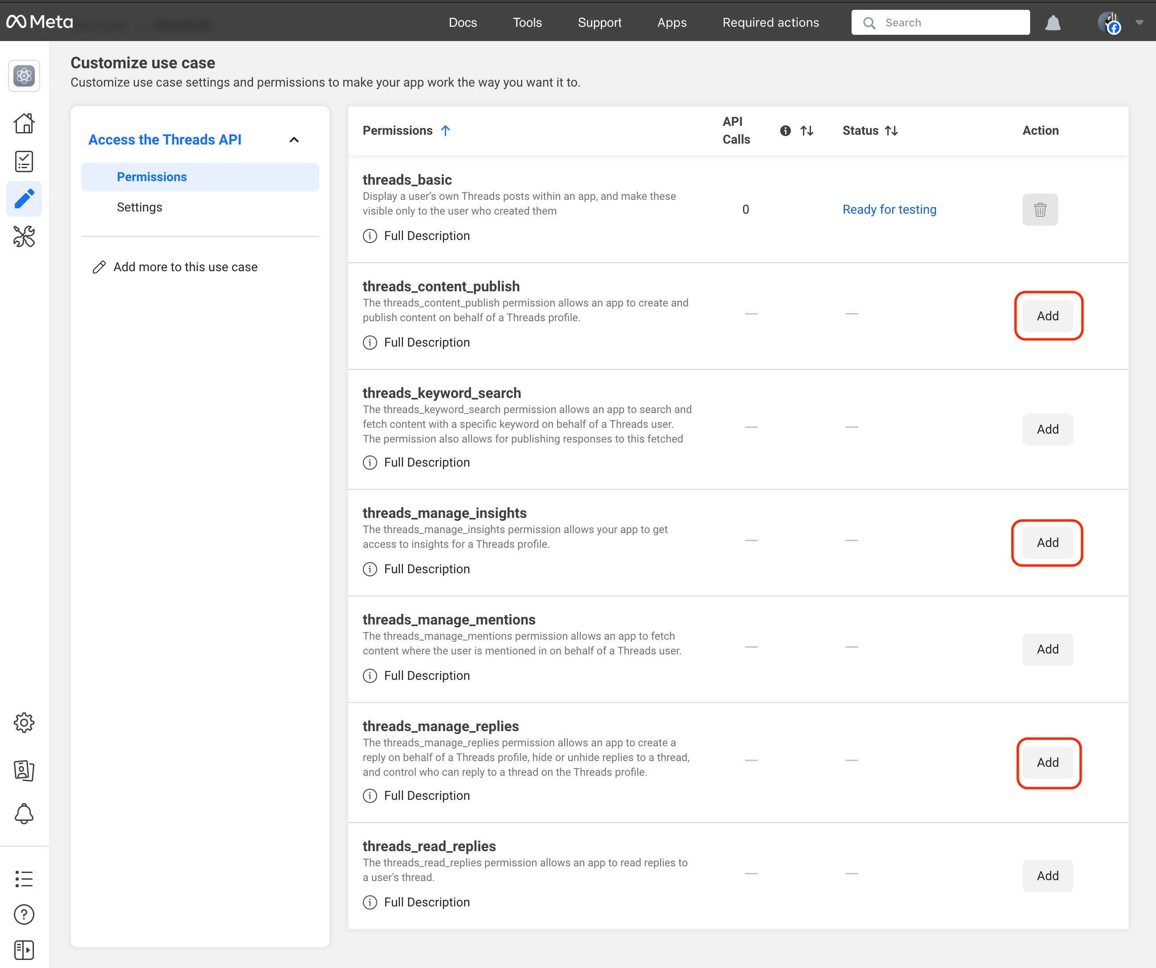Screen dimensions: 1156x968
Task: Click the pencil icon beside Add more to this use case
Action: tap(99, 268)
